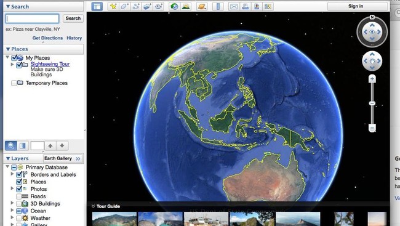
Task: Open the Ruler tool
Action: click(218, 6)
